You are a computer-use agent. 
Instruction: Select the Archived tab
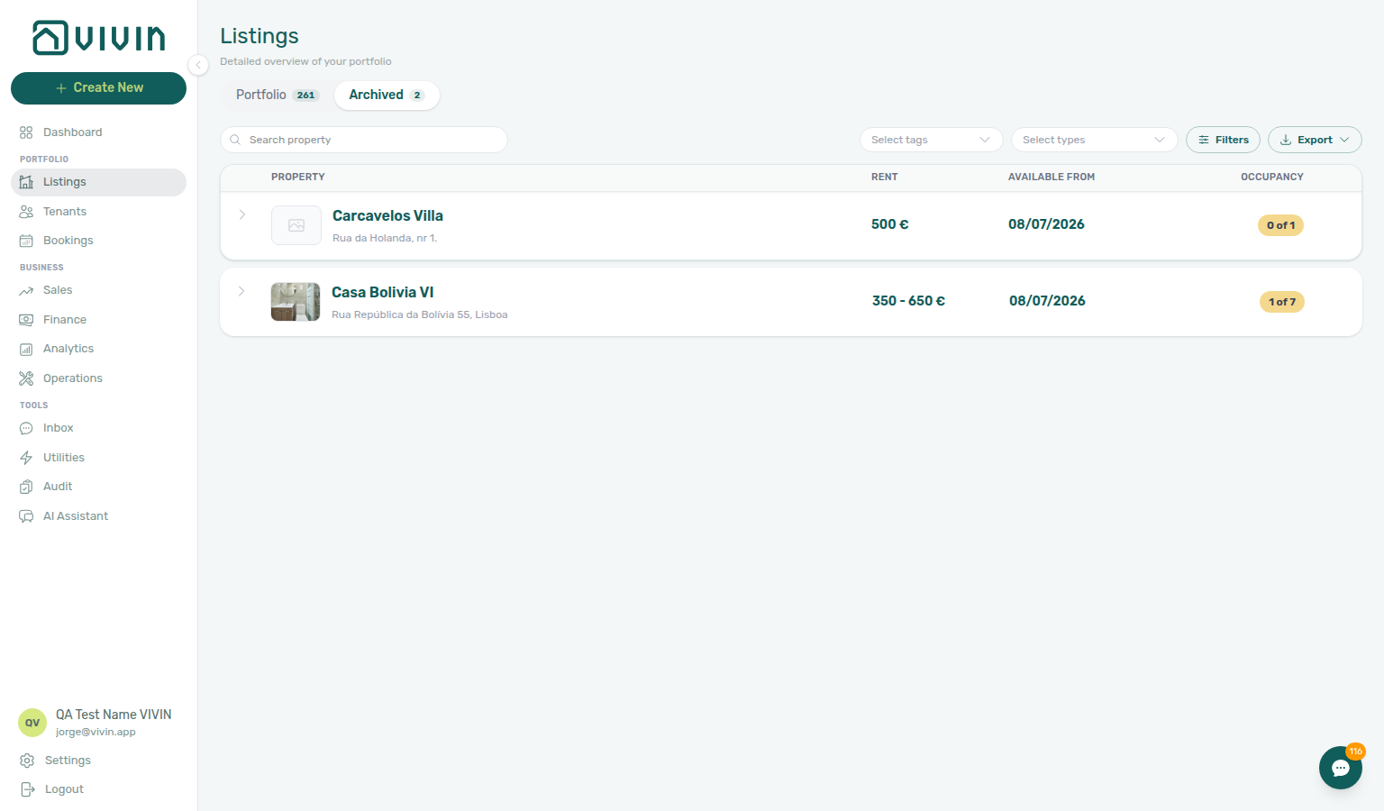387,96
